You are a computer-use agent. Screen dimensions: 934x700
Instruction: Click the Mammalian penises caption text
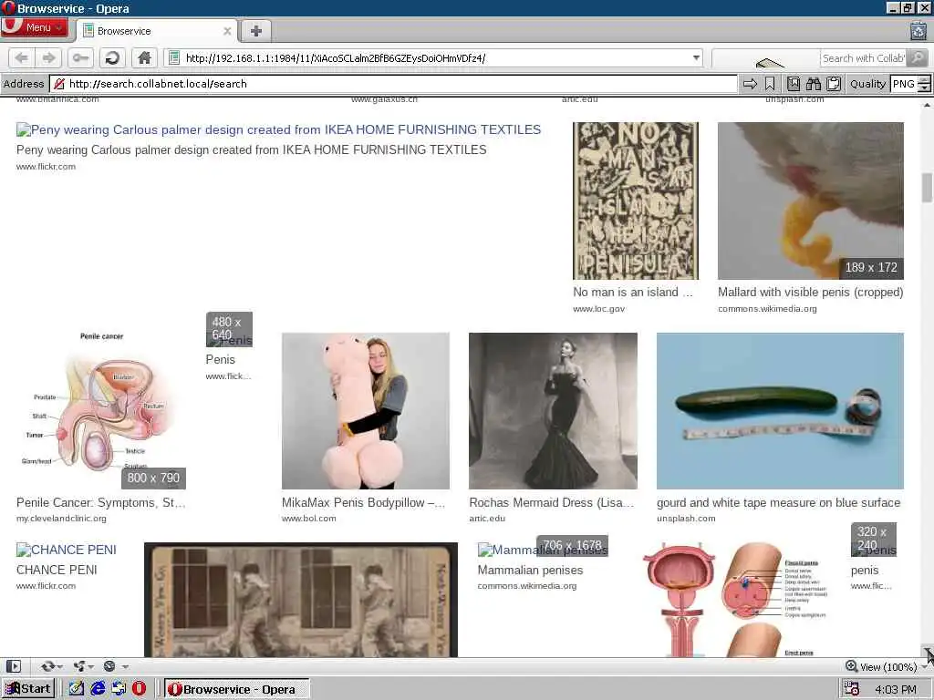(530, 571)
